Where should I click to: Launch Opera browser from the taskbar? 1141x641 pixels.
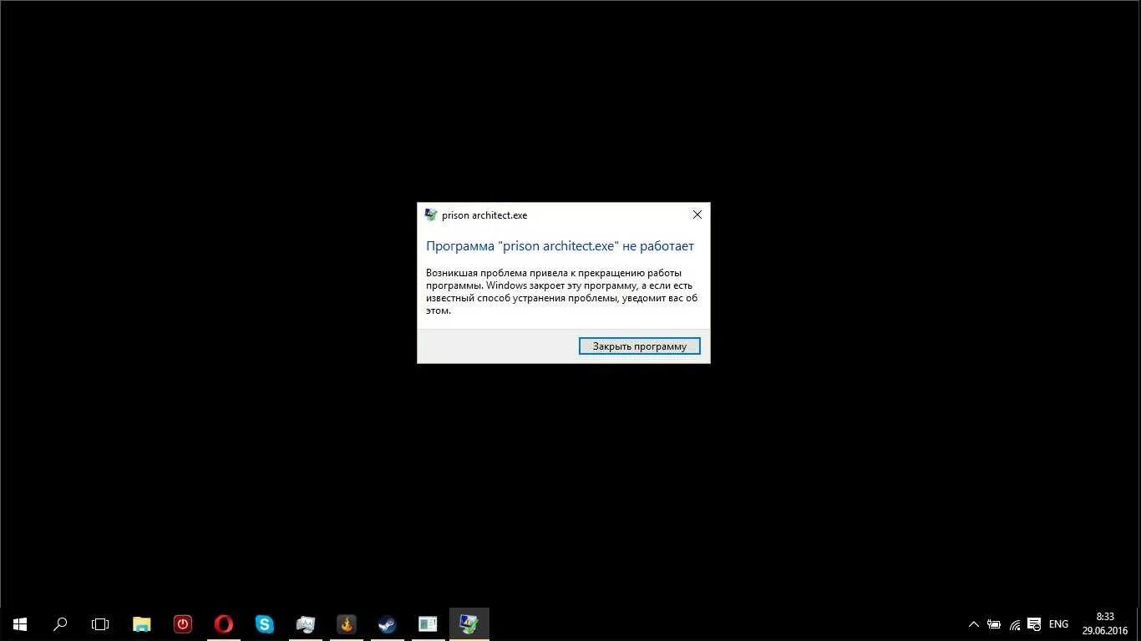pyautogui.click(x=223, y=624)
